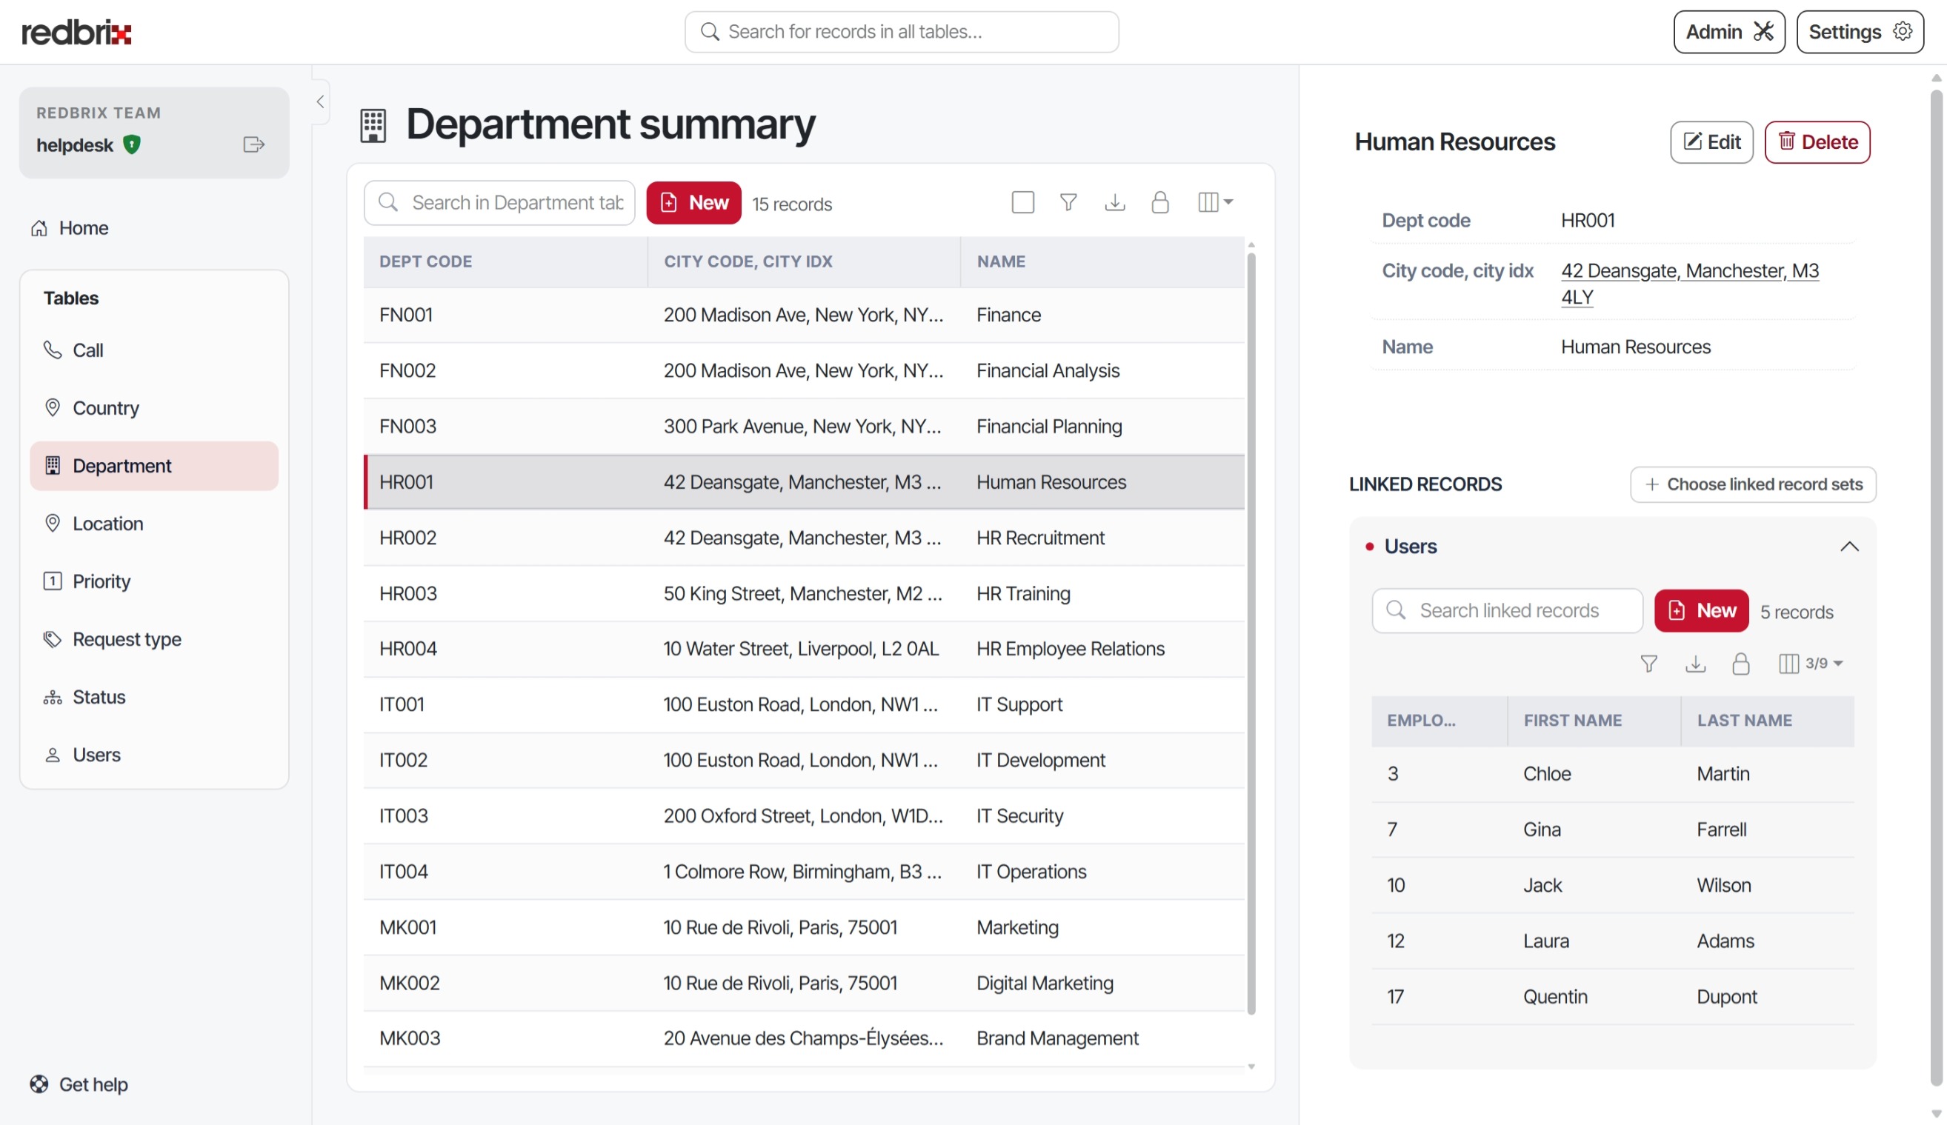
Task: Click the redbrix logo
Action: [x=76, y=32]
